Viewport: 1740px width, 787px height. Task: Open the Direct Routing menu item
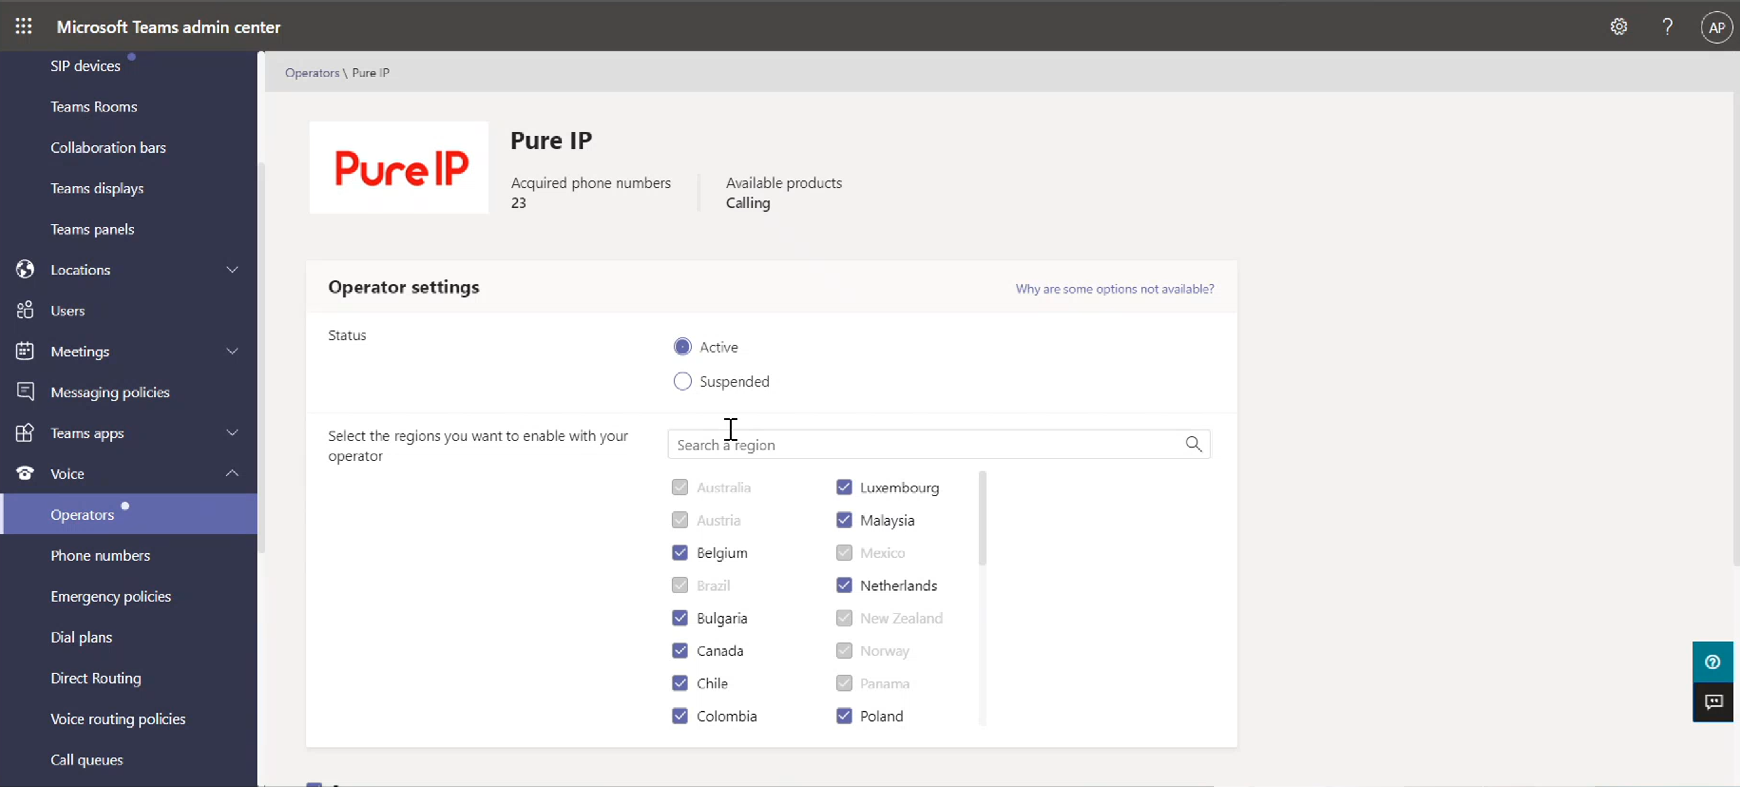(x=95, y=677)
